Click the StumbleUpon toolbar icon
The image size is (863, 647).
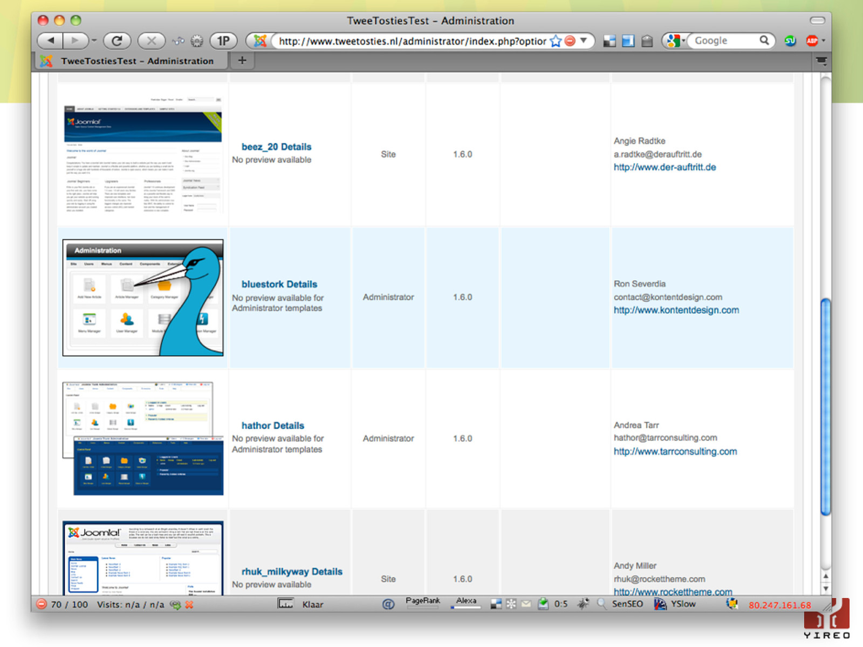coord(790,41)
